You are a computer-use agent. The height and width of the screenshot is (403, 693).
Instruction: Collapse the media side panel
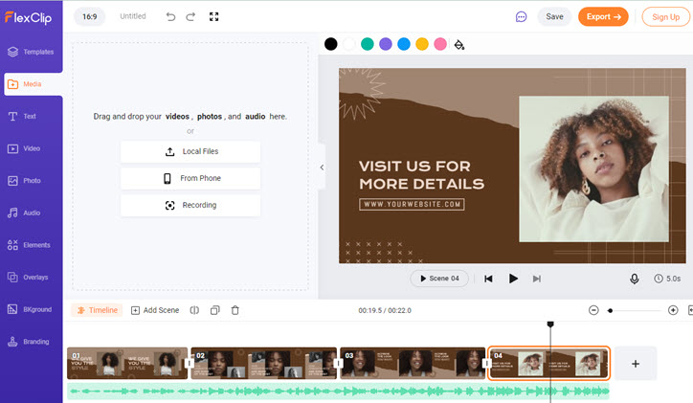[322, 168]
